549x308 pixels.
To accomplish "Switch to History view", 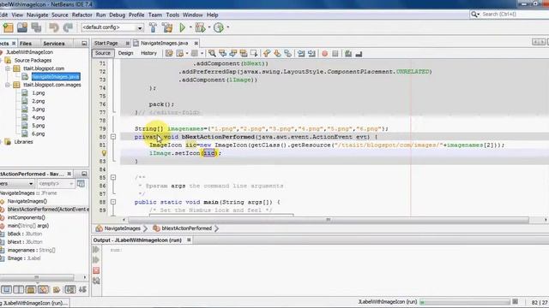I will click(x=148, y=53).
